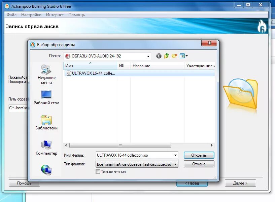
Task: Open the Интернет menu
Action: pyautogui.click(x=55, y=15)
